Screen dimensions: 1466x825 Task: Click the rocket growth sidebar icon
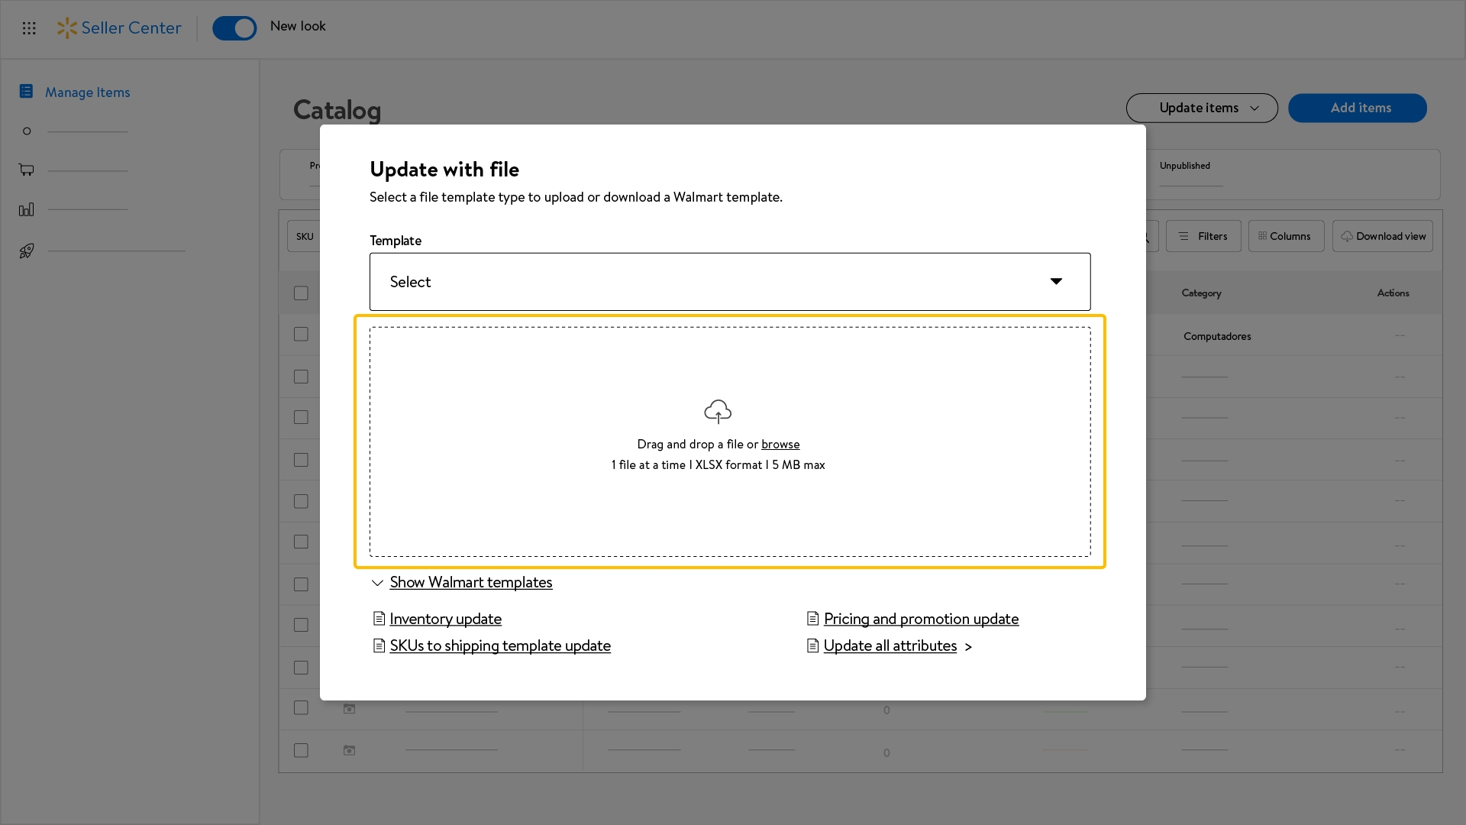coord(27,251)
